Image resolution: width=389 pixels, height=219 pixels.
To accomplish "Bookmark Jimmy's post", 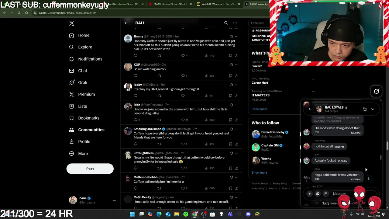I will pyautogui.click(x=231, y=56).
